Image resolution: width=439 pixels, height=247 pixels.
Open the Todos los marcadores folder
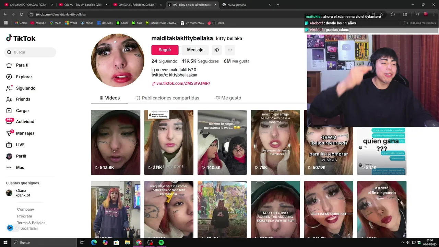[420, 23]
